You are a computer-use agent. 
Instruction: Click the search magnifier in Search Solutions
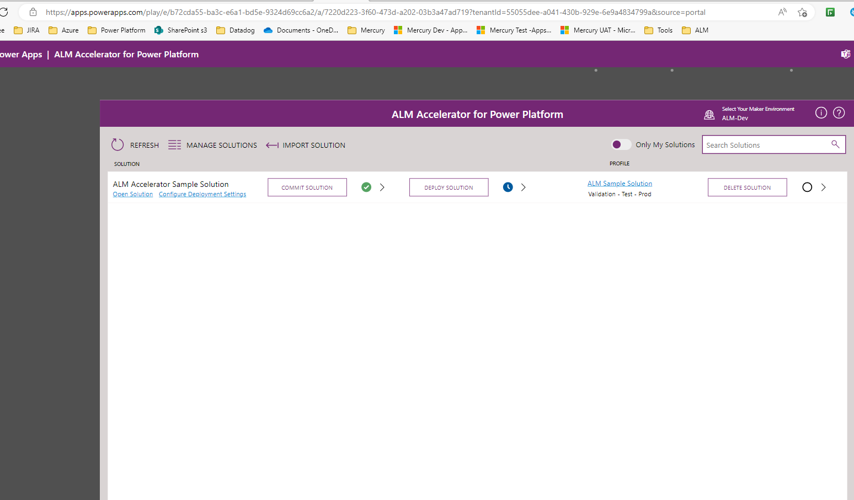click(835, 144)
